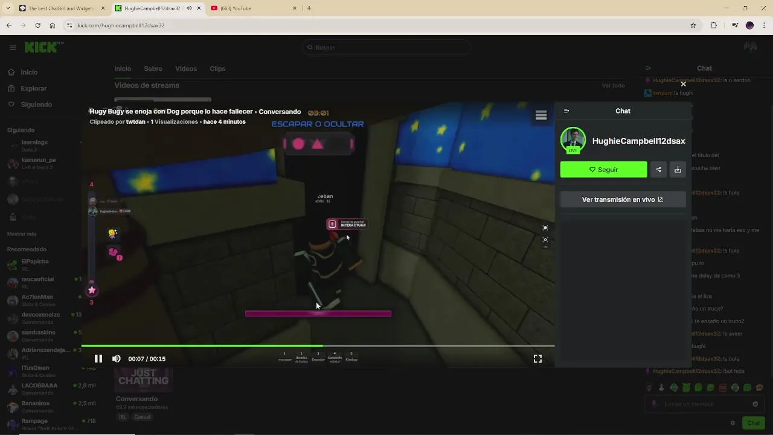This screenshot has width=773, height=435.
Task: Open sandraskins recommended channel
Action: (42, 335)
